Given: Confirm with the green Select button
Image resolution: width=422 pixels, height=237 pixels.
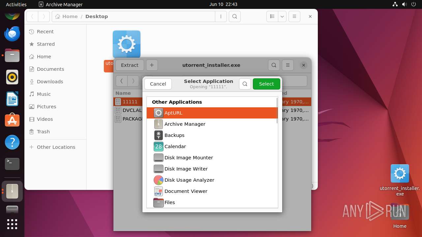Looking at the screenshot, I should click(266, 84).
